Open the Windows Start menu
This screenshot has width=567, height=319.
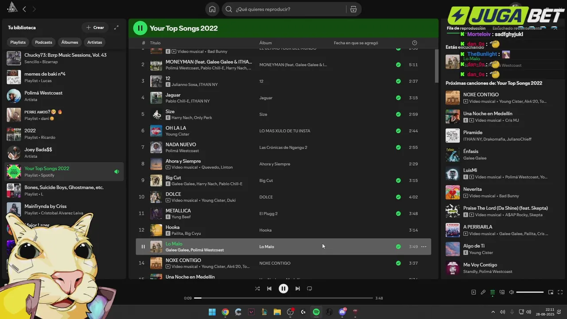click(212, 312)
